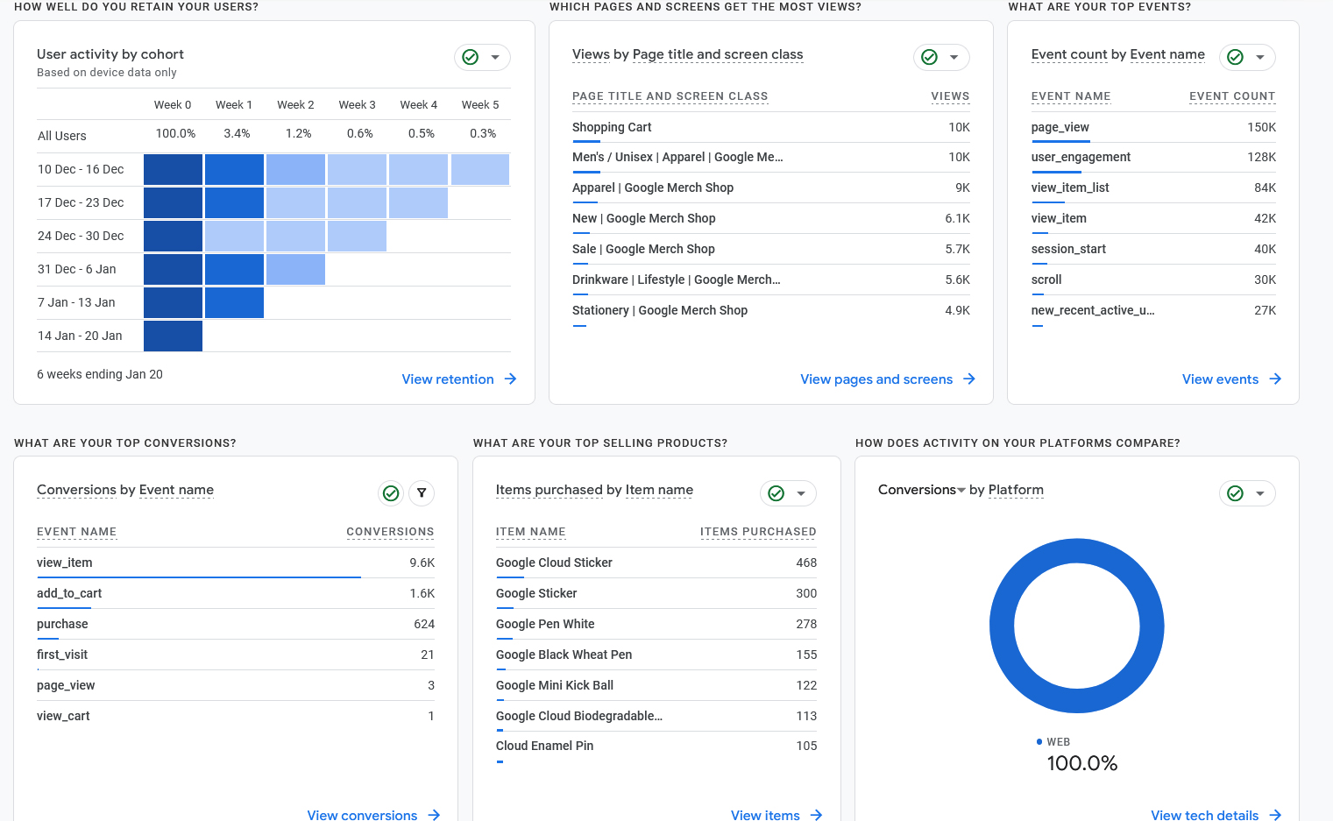Click the data quality badge on Views card

coord(929,57)
